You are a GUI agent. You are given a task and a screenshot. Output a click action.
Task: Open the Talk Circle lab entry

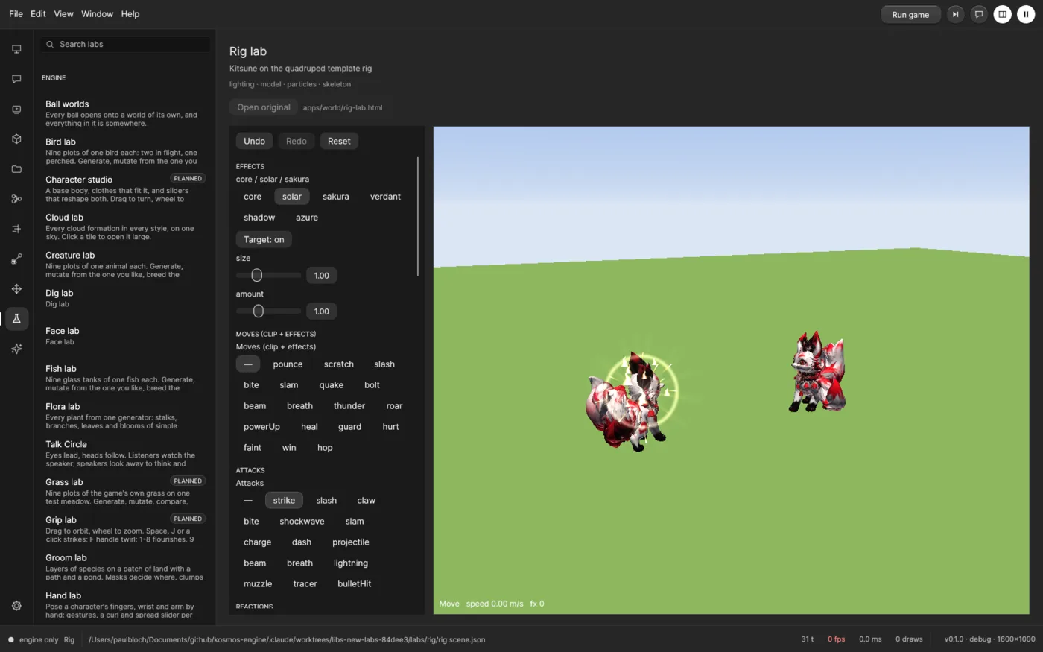tap(124, 454)
